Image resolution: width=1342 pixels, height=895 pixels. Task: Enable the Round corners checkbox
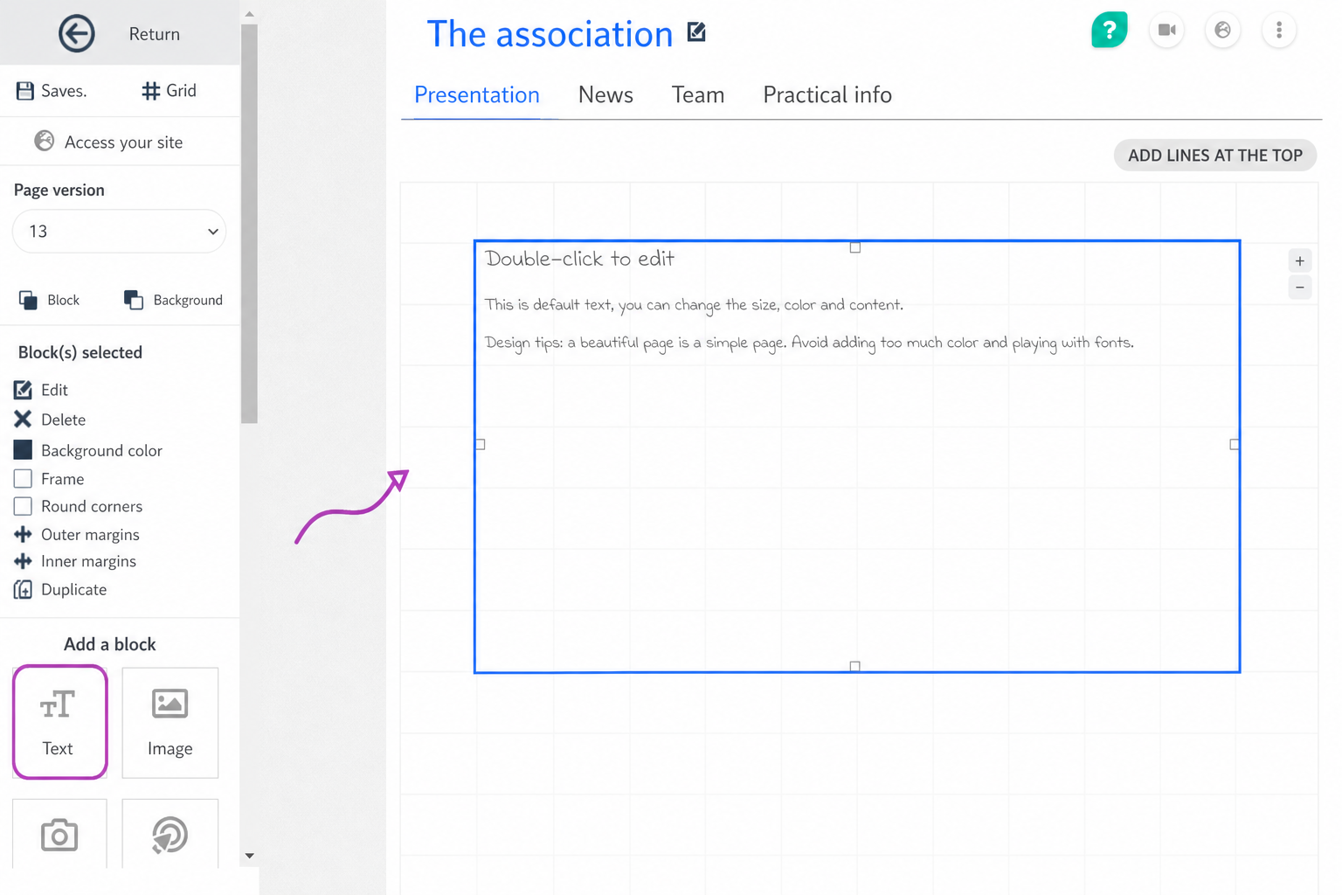[x=24, y=506]
